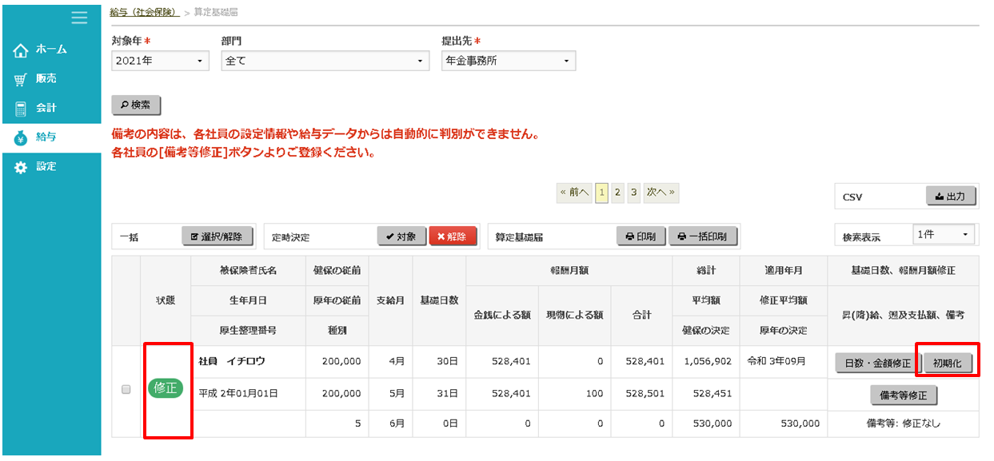The height and width of the screenshot is (461, 994).
Task: Open the 対象年 2021年 dropdown
Action: pos(160,61)
